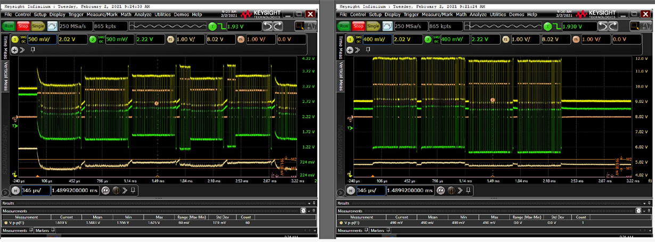The height and width of the screenshot is (242, 655).
Task: Click Auto Scale icon in left window
Action: click(52, 26)
